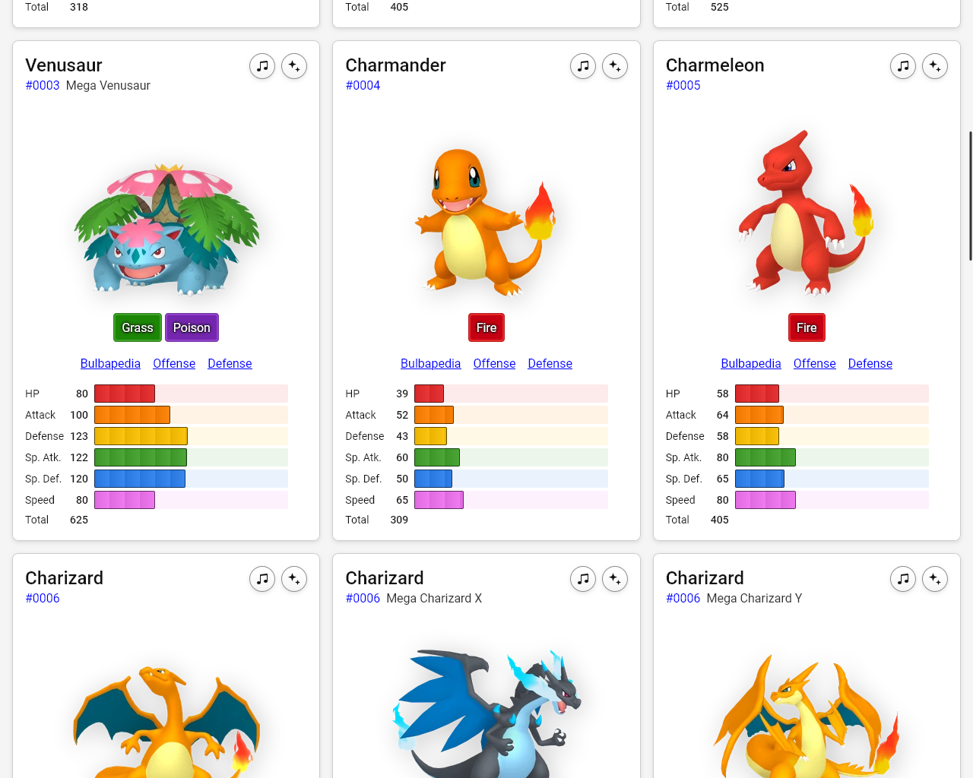Screen dimensions: 973x778
Task: Click Charmeleon's blue Sp. Def. stat bar
Action: tap(759, 479)
